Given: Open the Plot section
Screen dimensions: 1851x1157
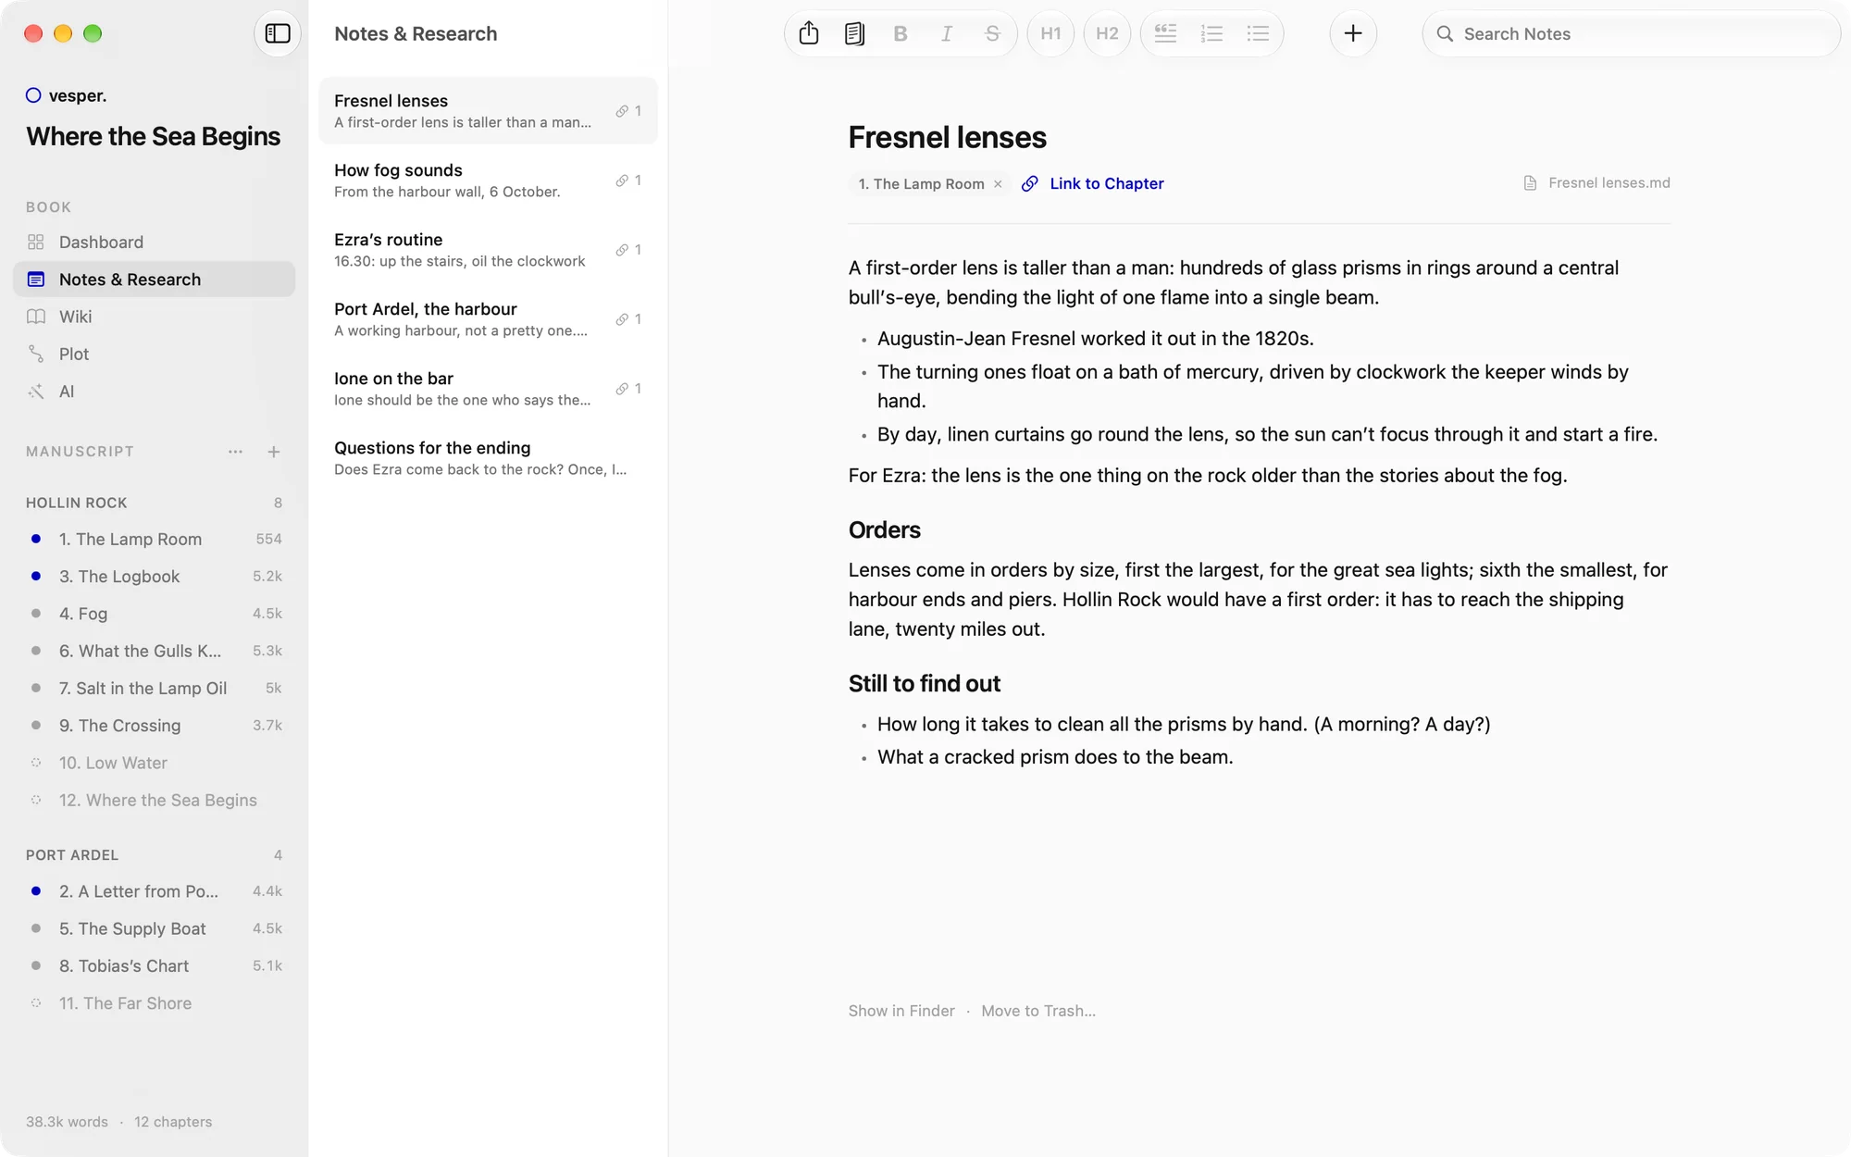Looking at the screenshot, I should point(154,354).
